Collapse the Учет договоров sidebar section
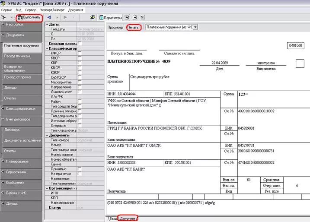This screenshot has height=222, width=310. (x=3, y=119)
